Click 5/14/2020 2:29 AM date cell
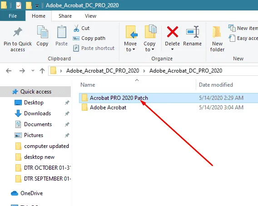The width and height of the screenshot is (258, 206). (x=221, y=98)
